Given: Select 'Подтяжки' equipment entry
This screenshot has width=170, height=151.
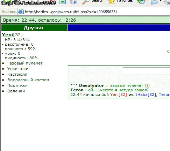Looking at the screenshot, I should coord(17,85).
